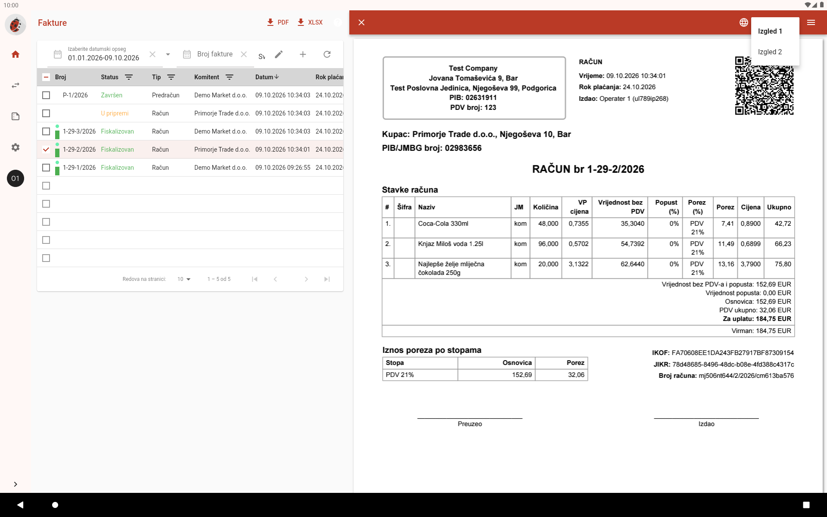Jump to last page of invoices
Screen dimensions: 827x517
(x=327, y=279)
